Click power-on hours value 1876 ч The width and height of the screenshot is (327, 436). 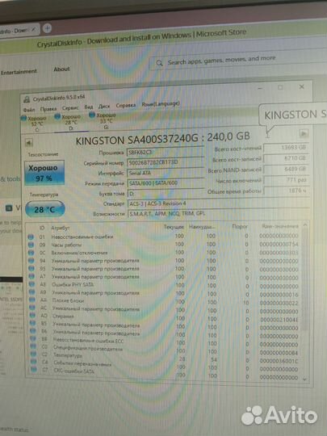point(286,191)
